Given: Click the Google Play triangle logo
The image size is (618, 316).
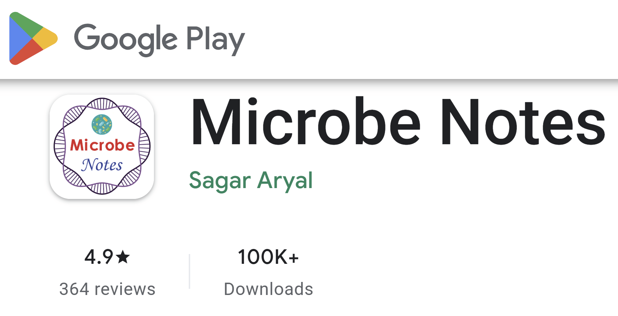Looking at the screenshot, I should point(32,38).
